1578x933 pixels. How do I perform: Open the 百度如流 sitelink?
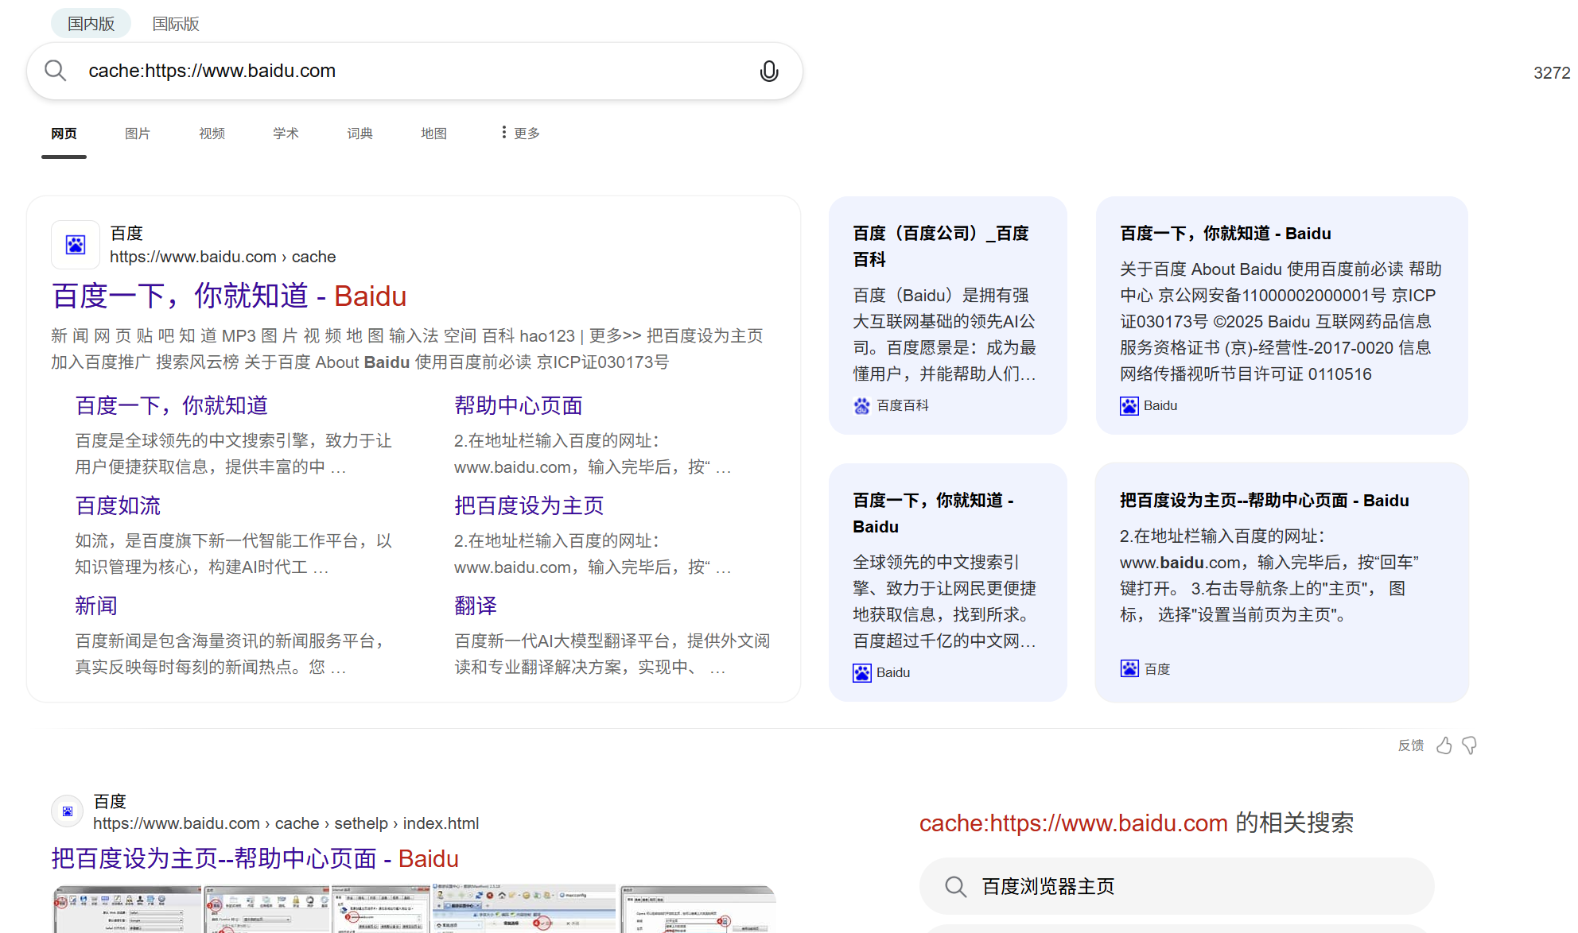117,505
